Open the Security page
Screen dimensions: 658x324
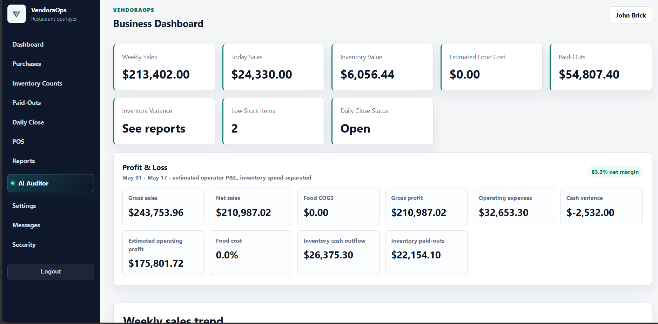[24, 245]
